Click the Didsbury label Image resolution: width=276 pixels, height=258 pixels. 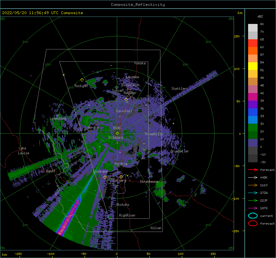[x=116, y=137]
